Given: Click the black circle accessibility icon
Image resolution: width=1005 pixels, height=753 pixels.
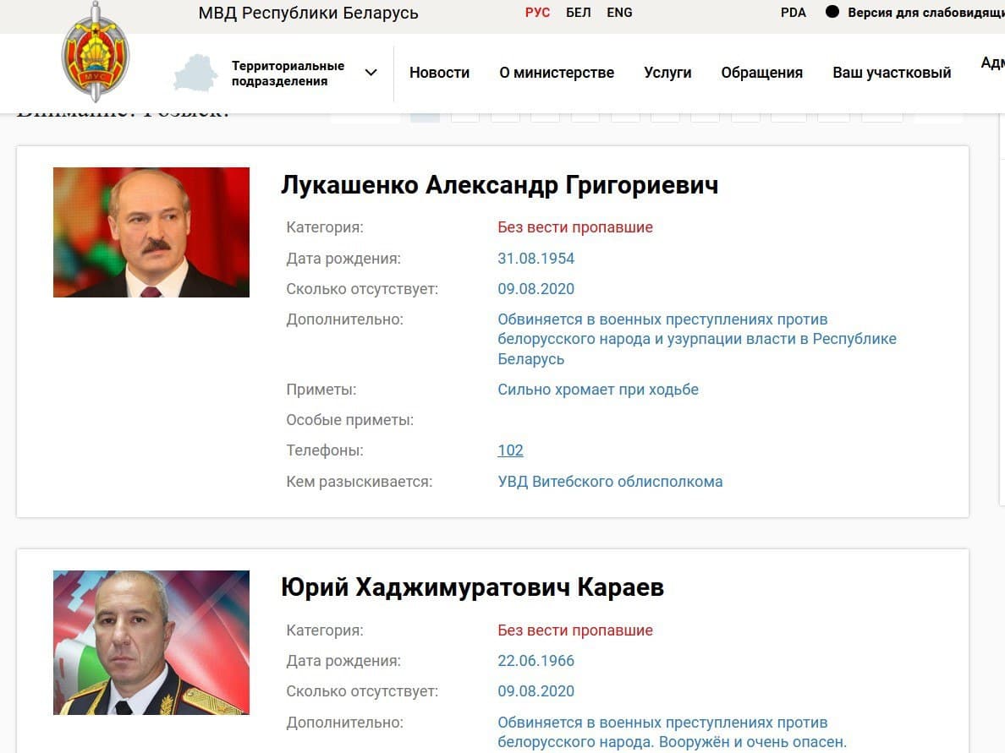Looking at the screenshot, I should pyautogui.click(x=832, y=13).
